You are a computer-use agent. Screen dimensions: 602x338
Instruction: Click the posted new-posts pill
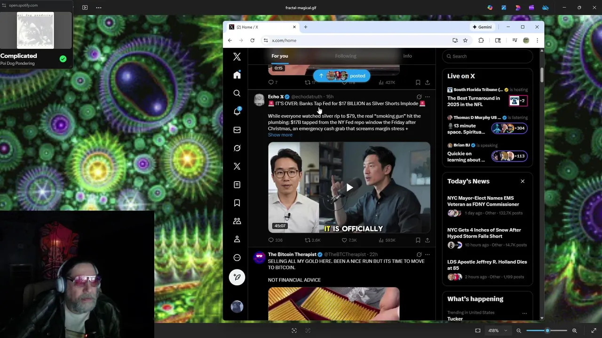(x=342, y=76)
